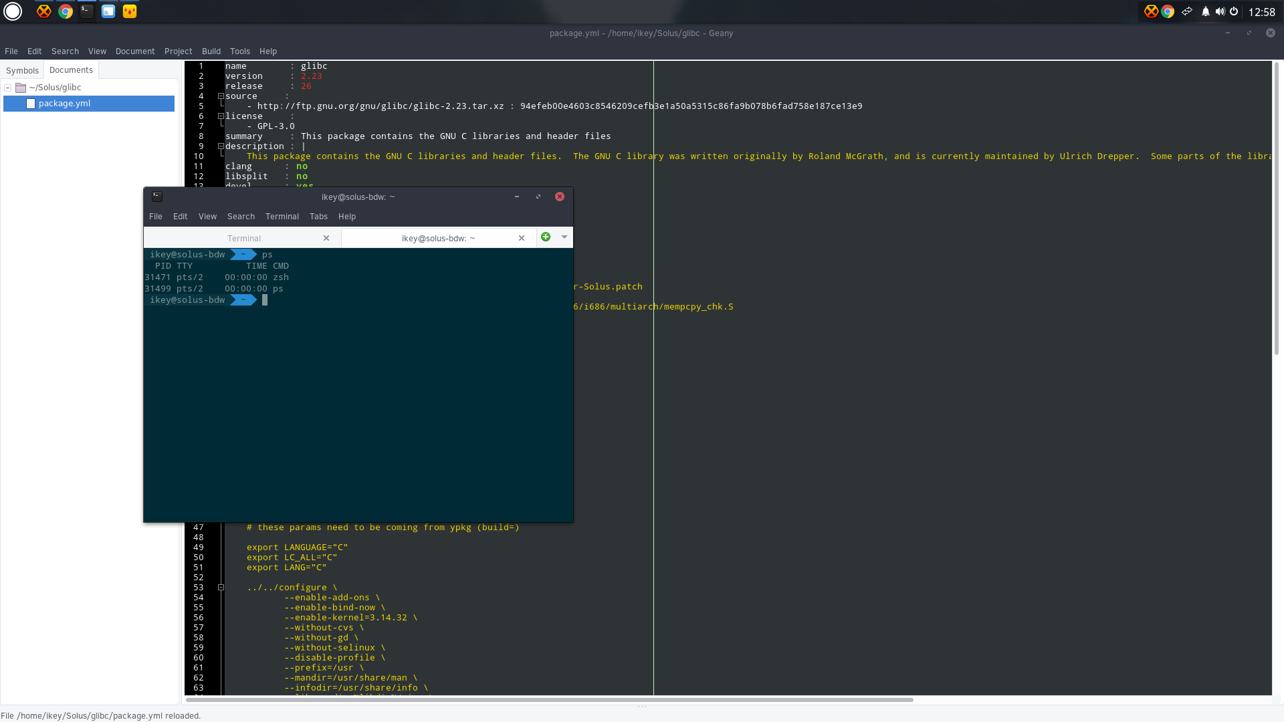Place cursor on 'version' value 2.23

(311, 76)
